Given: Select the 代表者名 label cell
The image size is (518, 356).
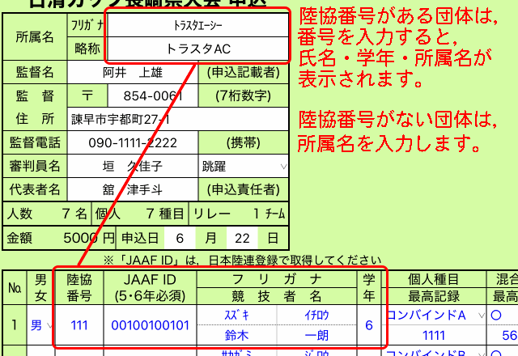Looking at the screenshot, I should coord(35,189).
